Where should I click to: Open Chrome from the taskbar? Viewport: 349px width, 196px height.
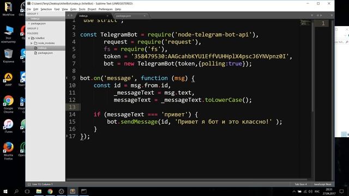[50, 191]
